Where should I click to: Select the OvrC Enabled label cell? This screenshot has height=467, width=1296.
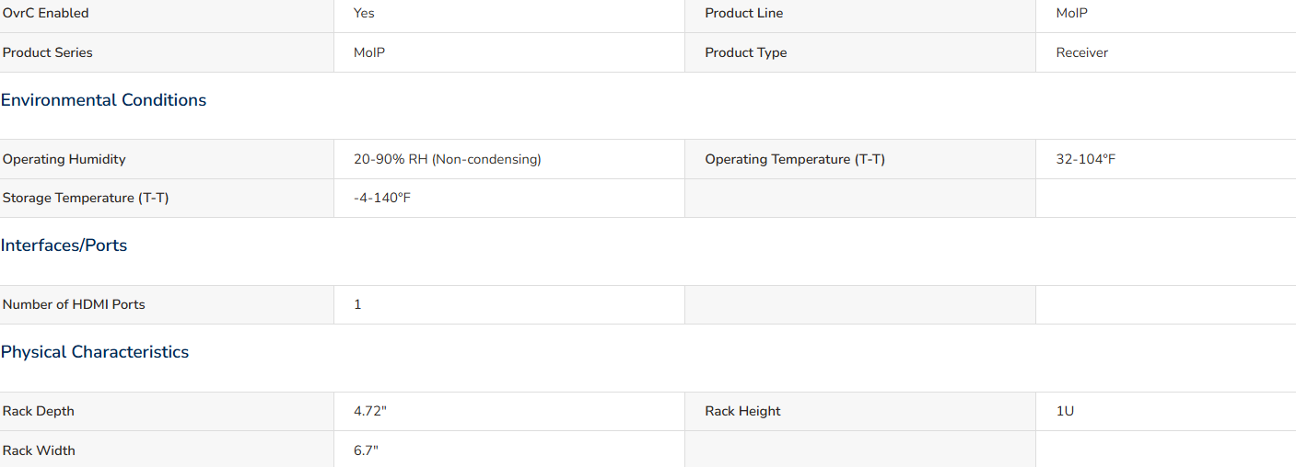pyautogui.click(x=167, y=13)
